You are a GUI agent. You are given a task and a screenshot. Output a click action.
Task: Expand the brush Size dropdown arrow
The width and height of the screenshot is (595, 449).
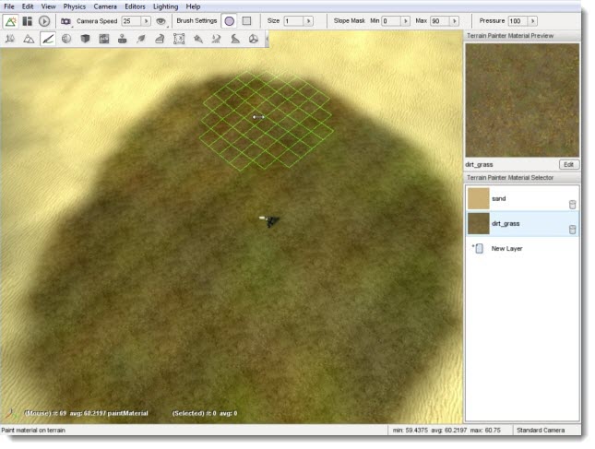[309, 20]
